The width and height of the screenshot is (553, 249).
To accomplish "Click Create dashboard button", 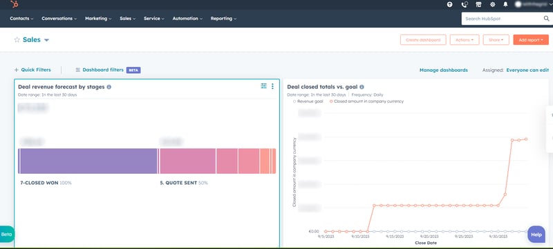I will coord(423,40).
